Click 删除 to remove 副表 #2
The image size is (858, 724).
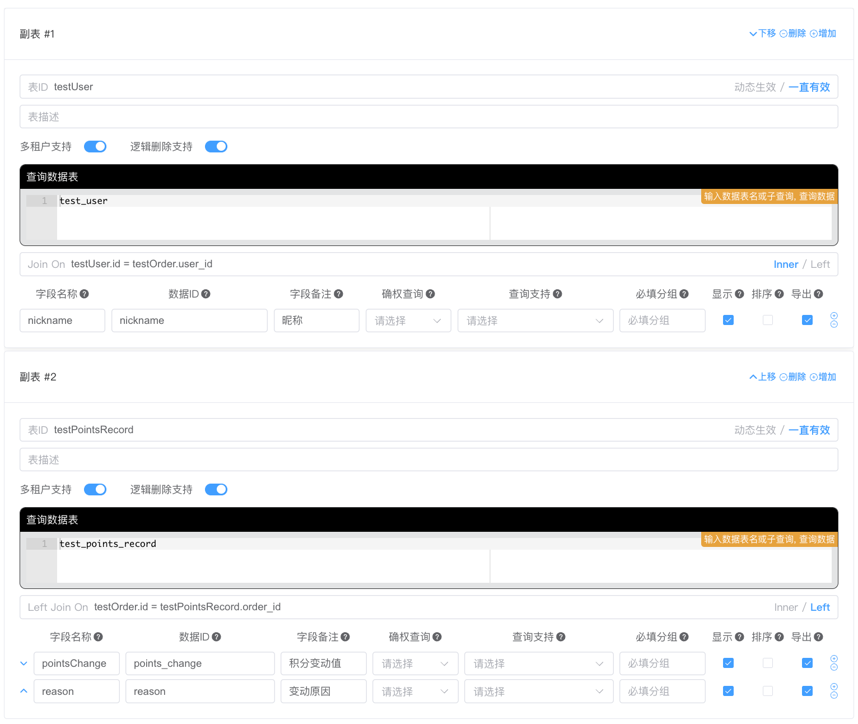coord(793,377)
